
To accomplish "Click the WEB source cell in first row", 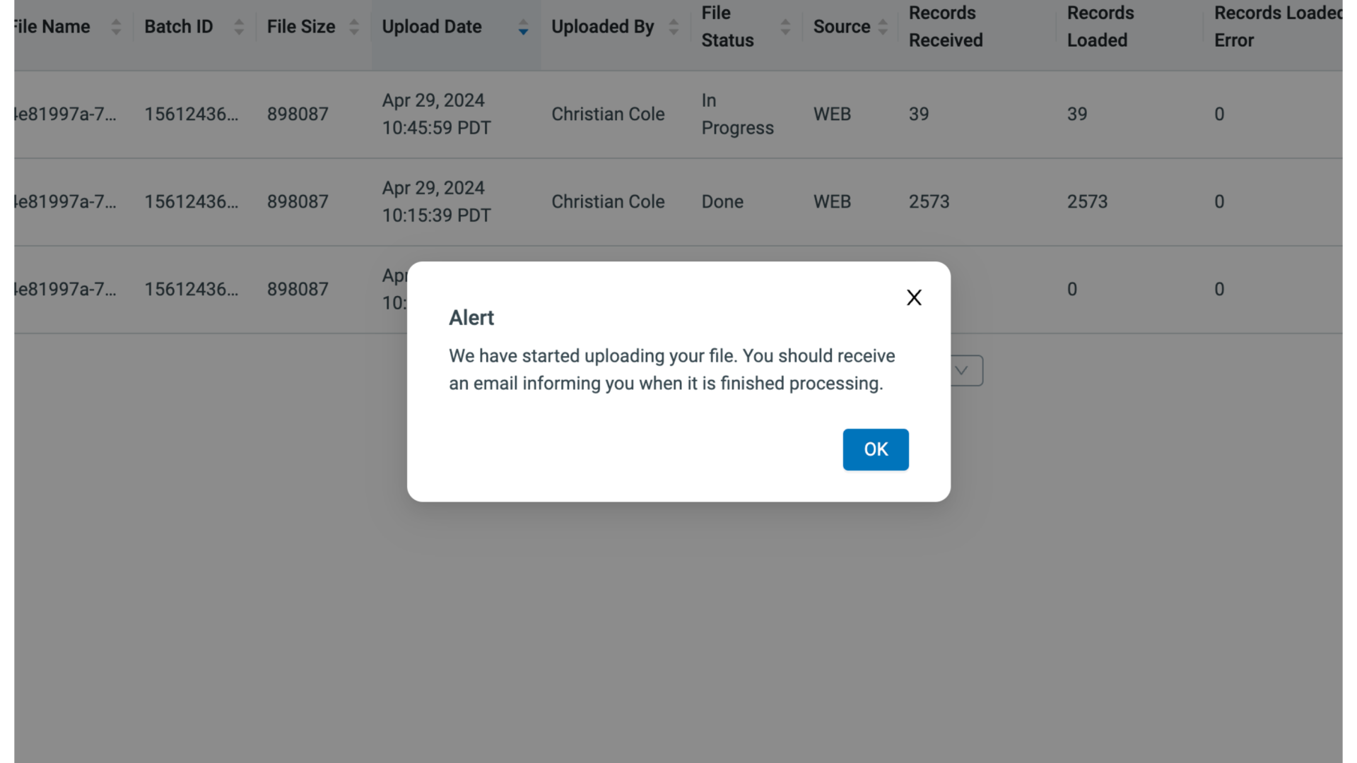I will coord(832,113).
